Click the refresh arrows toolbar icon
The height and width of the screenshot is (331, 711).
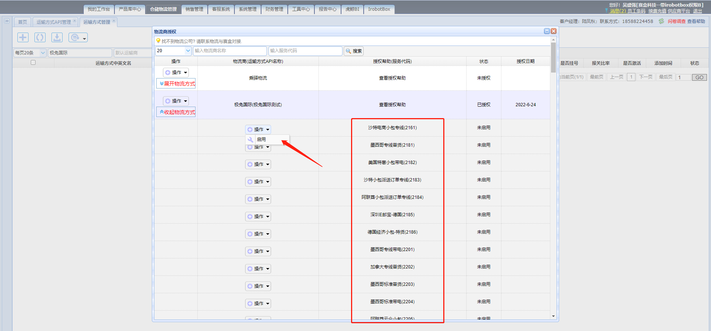(40, 37)
